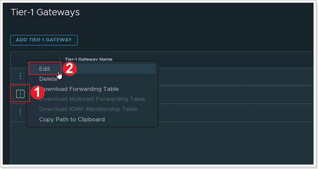Click the highlighted ellipsis icon on second row

pos(20,94)
